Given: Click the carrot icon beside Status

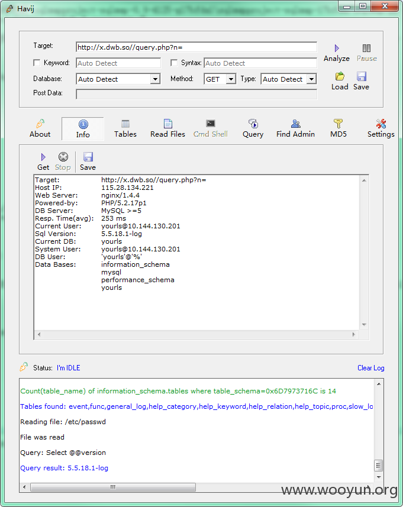Looking at the screenshot, I should [x=24, y=367].
